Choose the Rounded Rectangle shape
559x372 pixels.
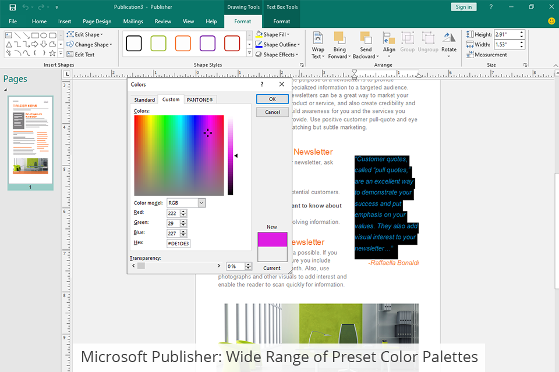click(52, 35)
